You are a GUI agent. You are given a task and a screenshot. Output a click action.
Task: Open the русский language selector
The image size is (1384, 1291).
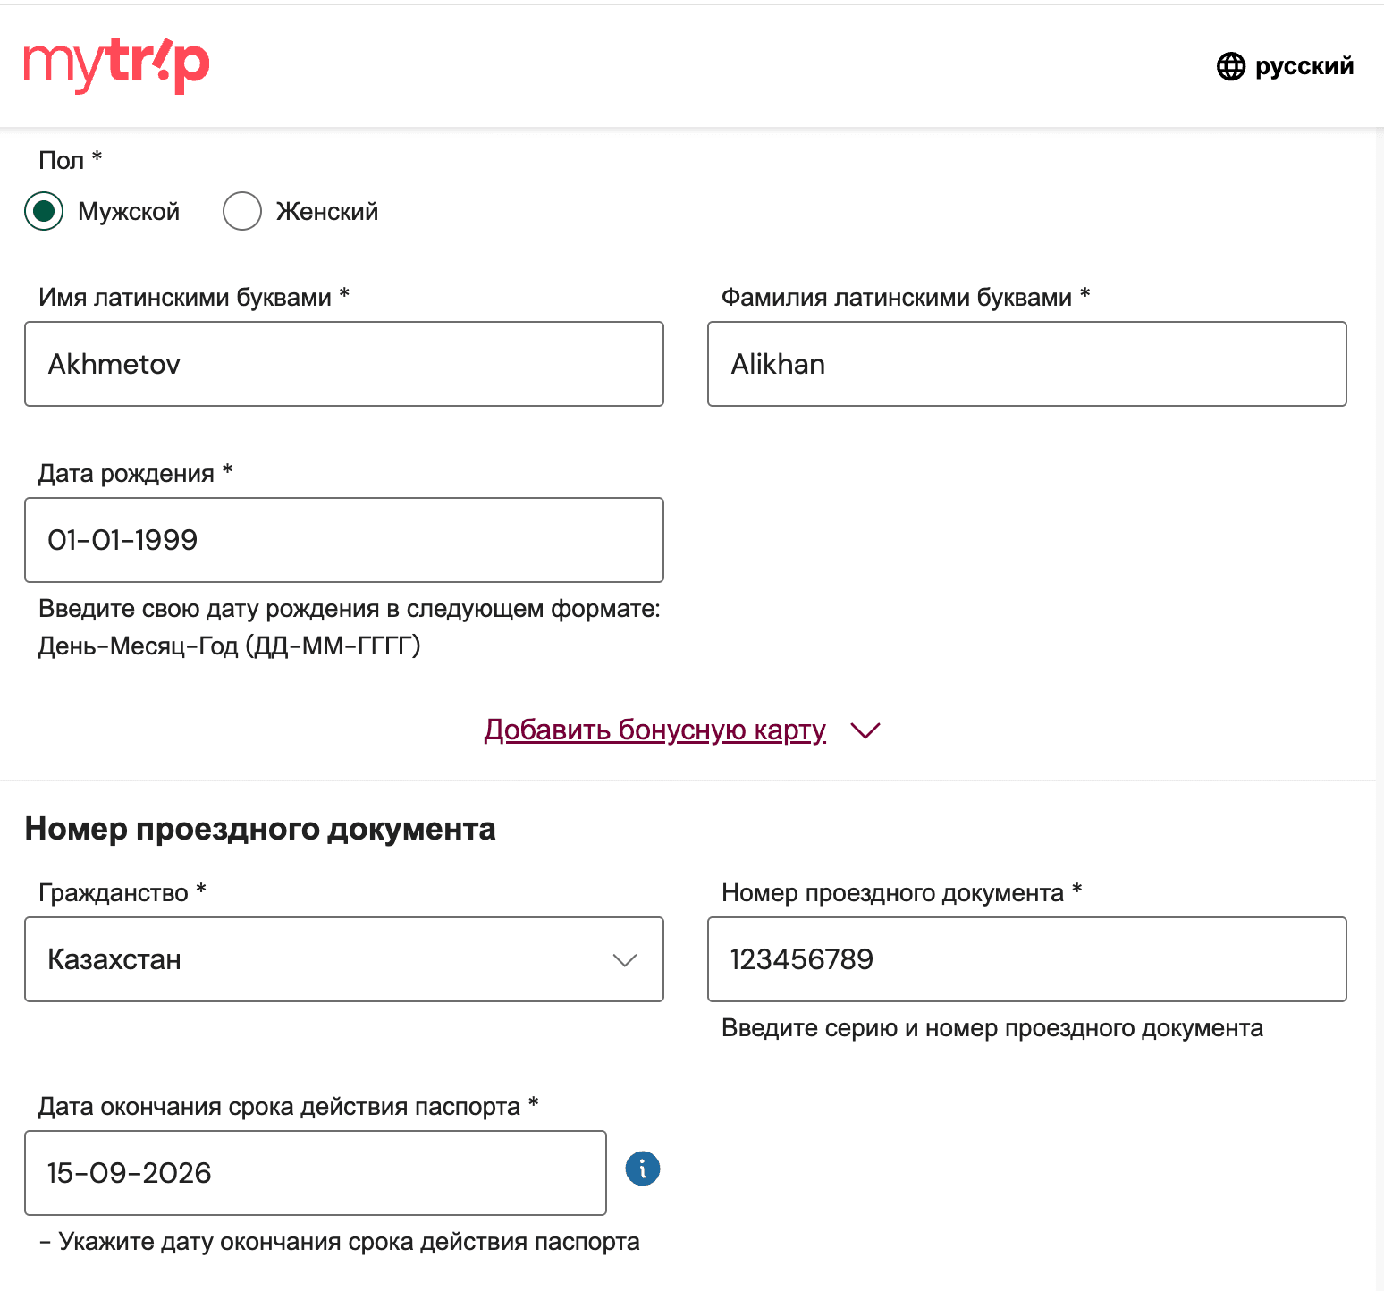[1304, 66]
